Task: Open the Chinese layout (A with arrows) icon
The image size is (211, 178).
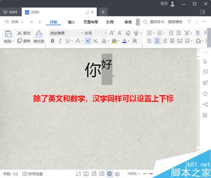Action: click(187, 33)
